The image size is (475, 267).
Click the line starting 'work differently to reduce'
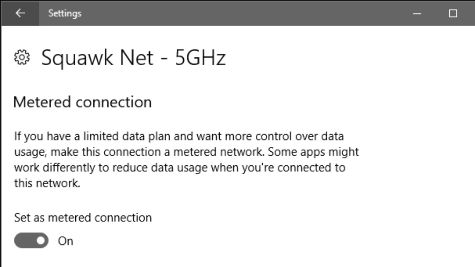[180, 167]
